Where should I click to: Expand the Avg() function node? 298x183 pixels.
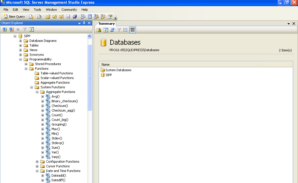[x=42, y=96]
